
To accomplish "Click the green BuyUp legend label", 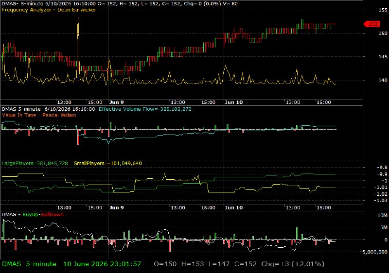I will (x=30, y=215).
